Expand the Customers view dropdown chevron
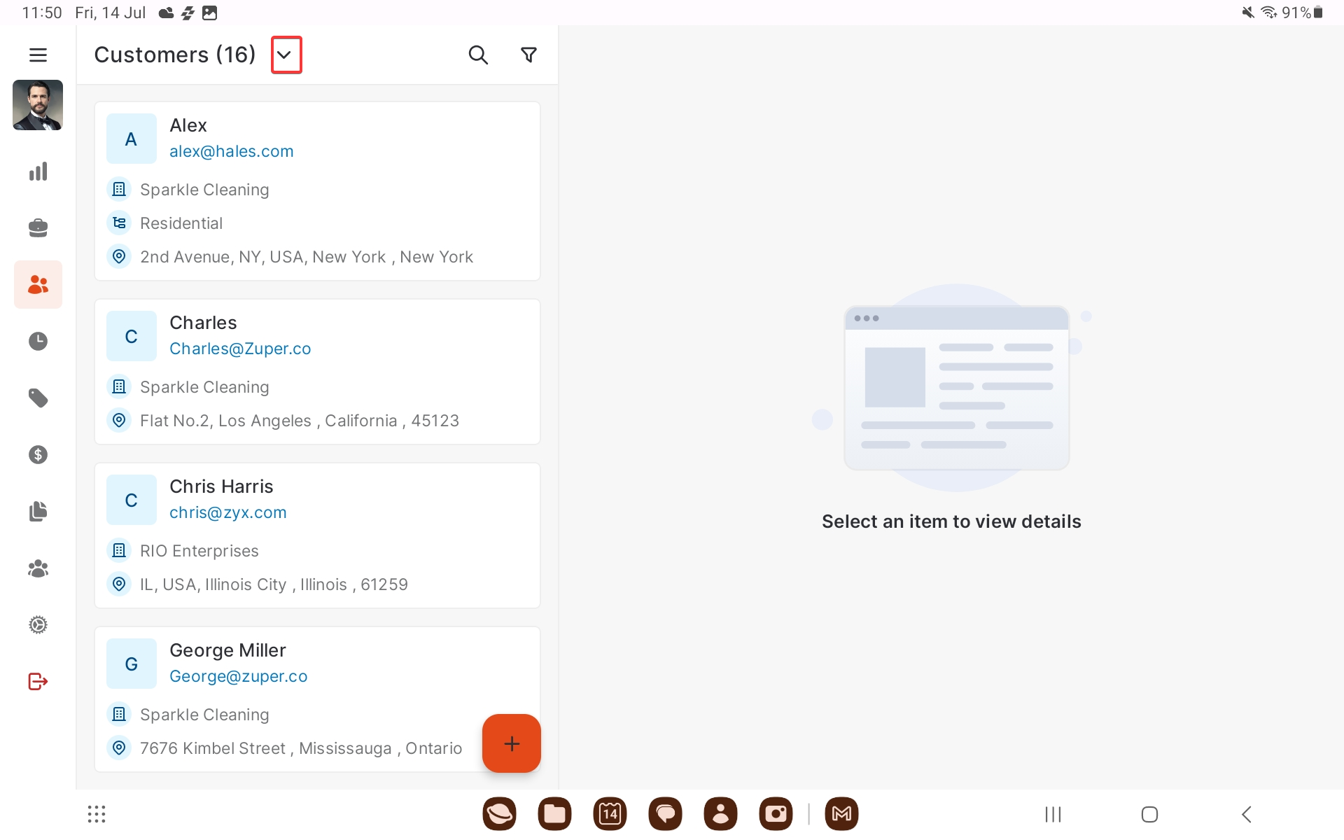The width and height of the screenshot is (1344, 840). coord(286,55)
